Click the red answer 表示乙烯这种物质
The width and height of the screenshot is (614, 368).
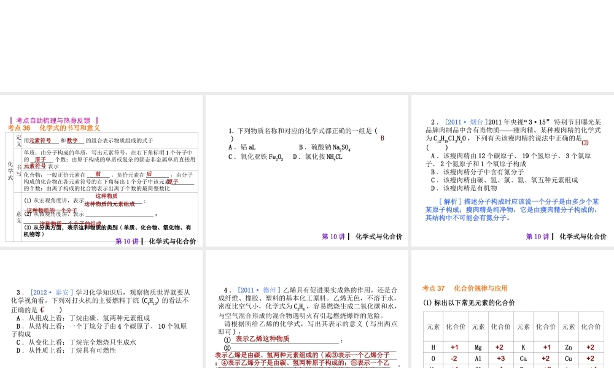tap(262, 339)
